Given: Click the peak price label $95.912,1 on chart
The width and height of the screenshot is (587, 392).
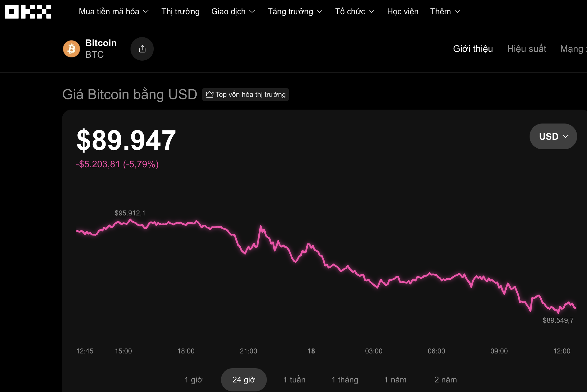Looking at the screenshot, I should coord(130,213).
